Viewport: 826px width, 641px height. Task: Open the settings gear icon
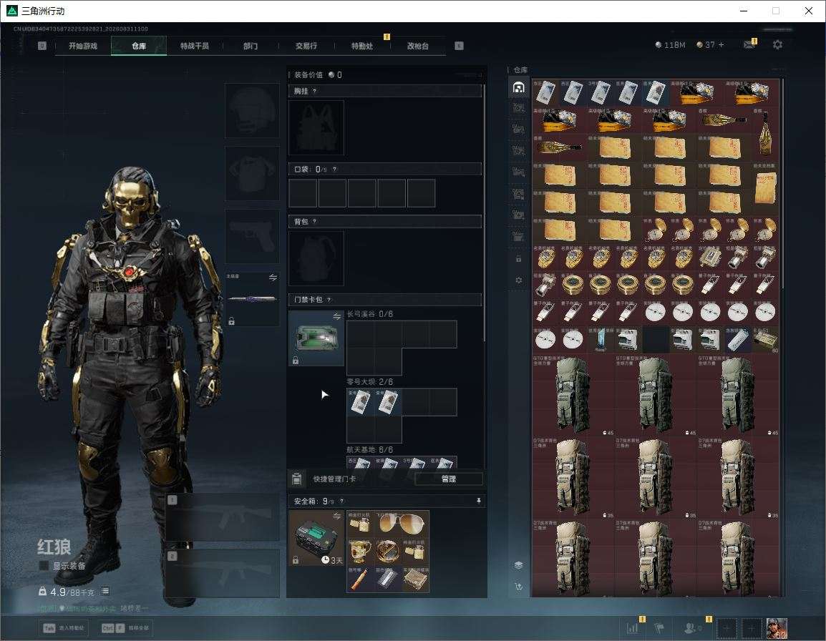777,45
